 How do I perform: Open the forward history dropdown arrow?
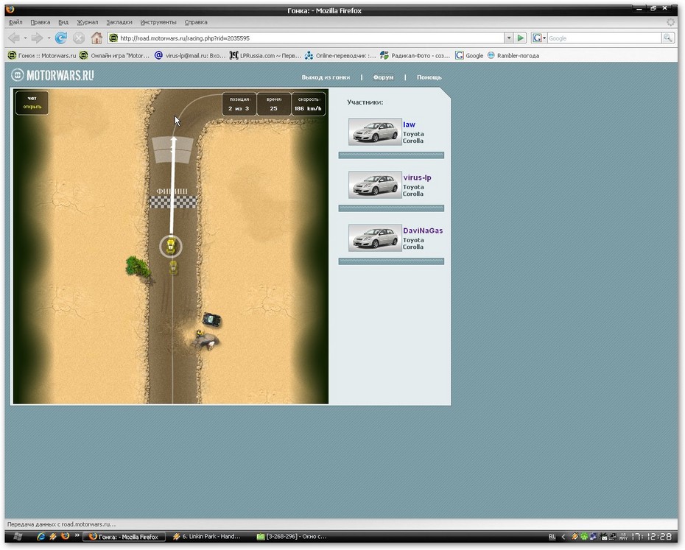(49, 38)
